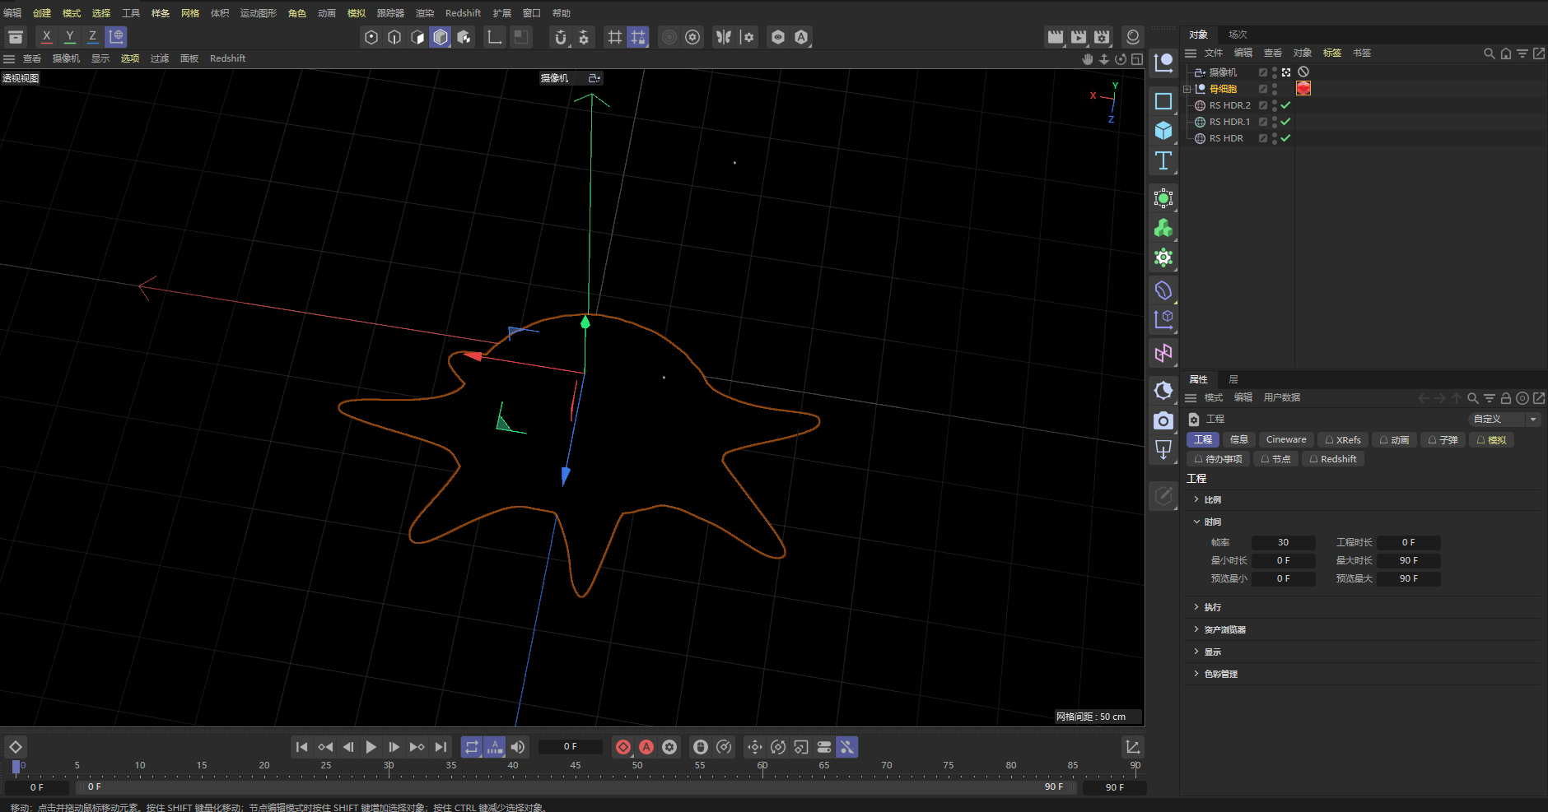Toggle autokeying red A button

[x=646, y=747]
